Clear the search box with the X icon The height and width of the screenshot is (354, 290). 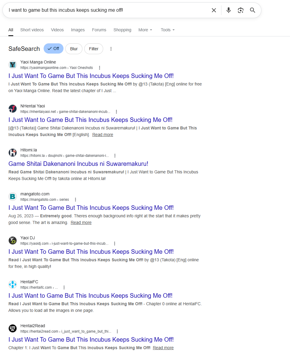point(214,10)
